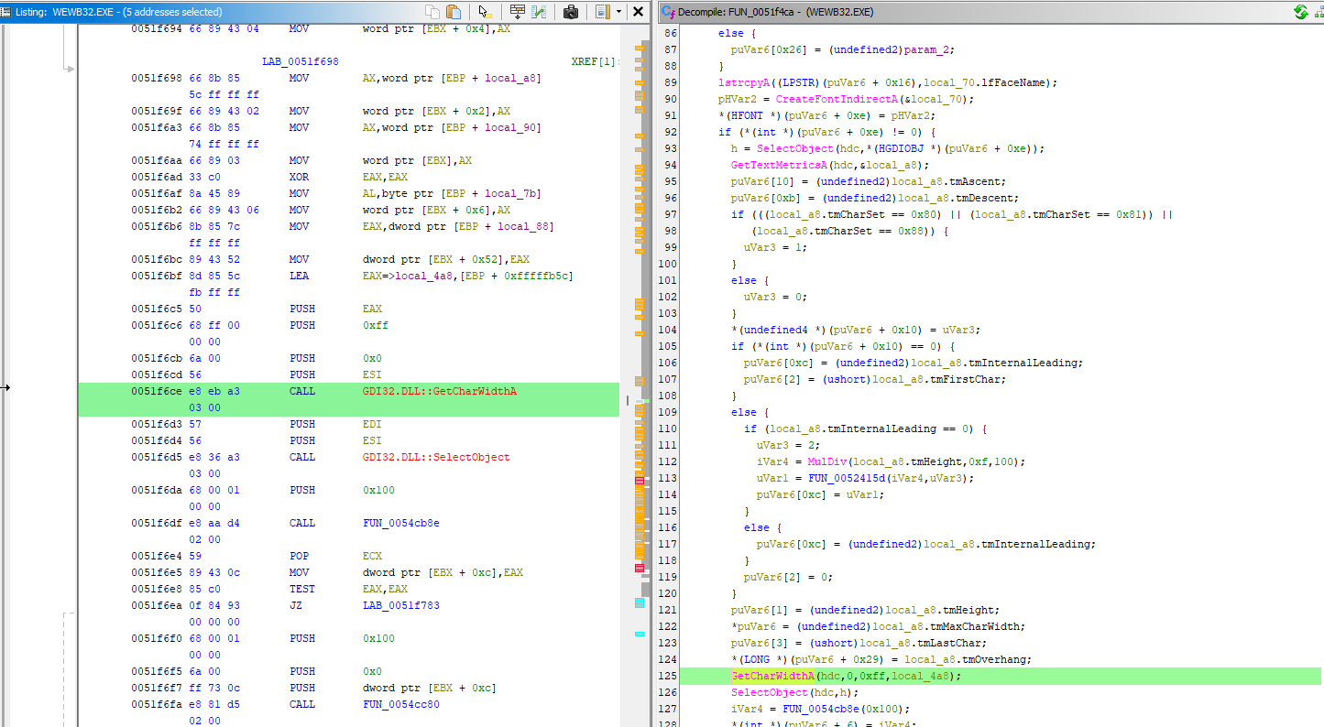Viewport: 1324px width, 727px height.
Task: Click the Listing panel title icon
Action: point(6,12)
